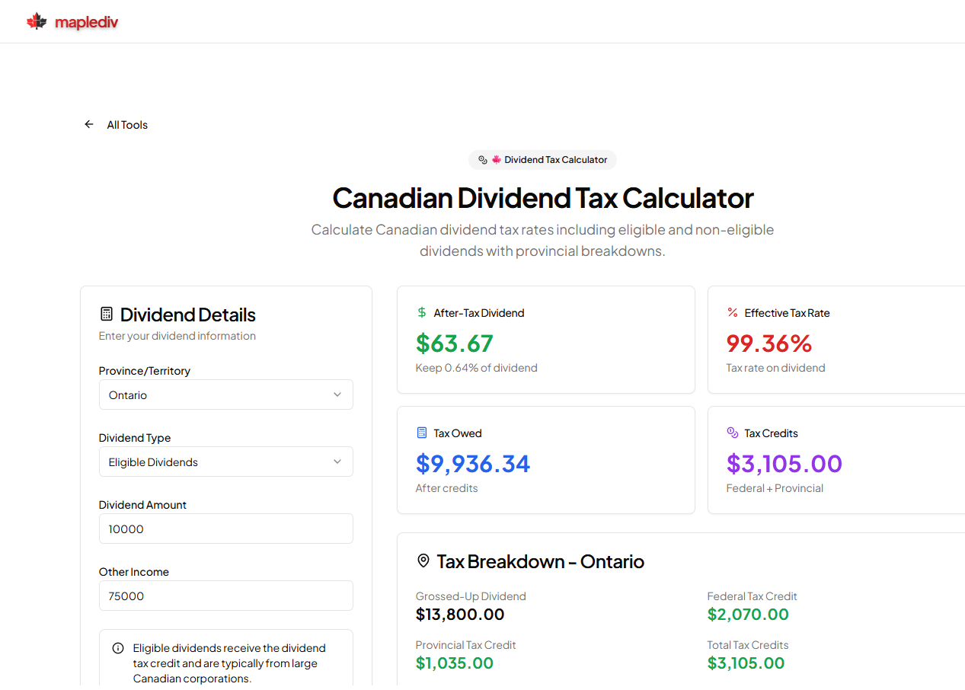Select the 99.36% effective tax rate value
965x690 pixels.
pyautogui.click(x=769, y=343)
